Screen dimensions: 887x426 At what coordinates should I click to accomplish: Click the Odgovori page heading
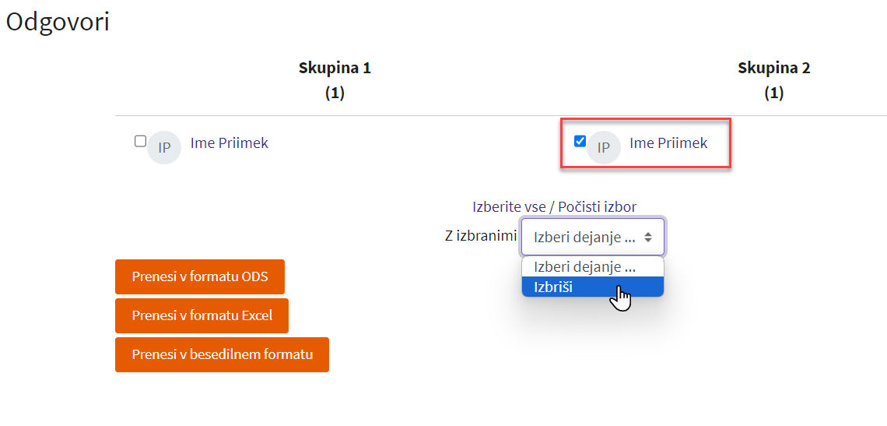57,23
